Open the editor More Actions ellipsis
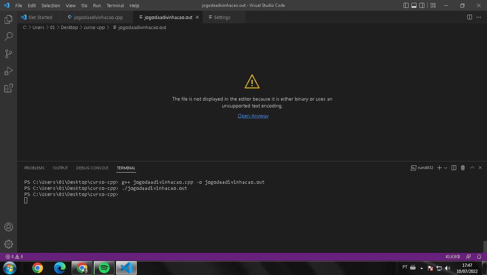This screenshot has width=487, height=275. coord(479,17)
